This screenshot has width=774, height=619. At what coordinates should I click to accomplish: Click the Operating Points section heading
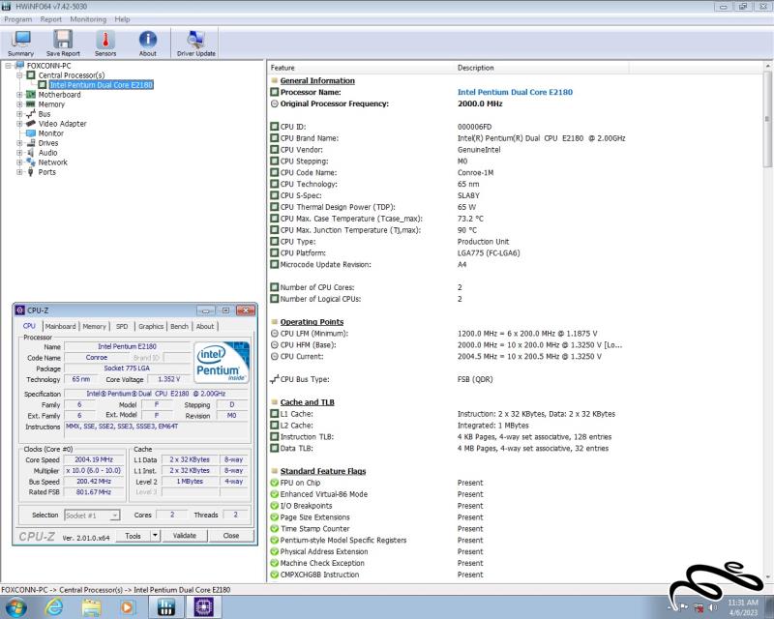312,322
